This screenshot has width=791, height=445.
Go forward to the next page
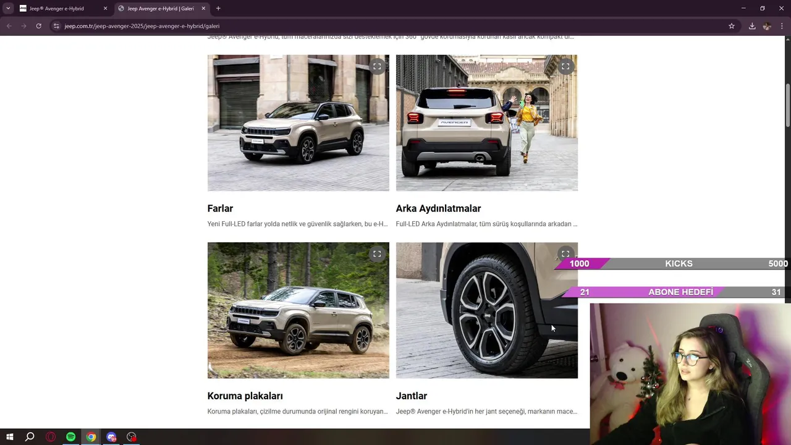[x=23, y=26]
